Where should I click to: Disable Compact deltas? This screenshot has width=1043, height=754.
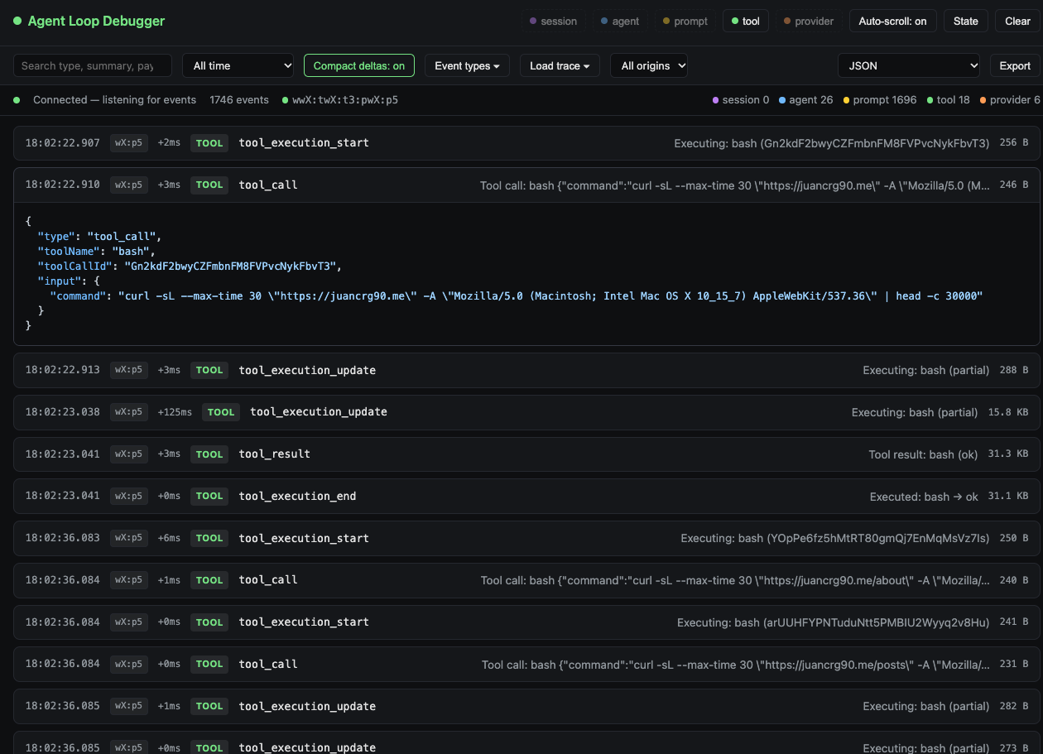[x=359, y=65]
